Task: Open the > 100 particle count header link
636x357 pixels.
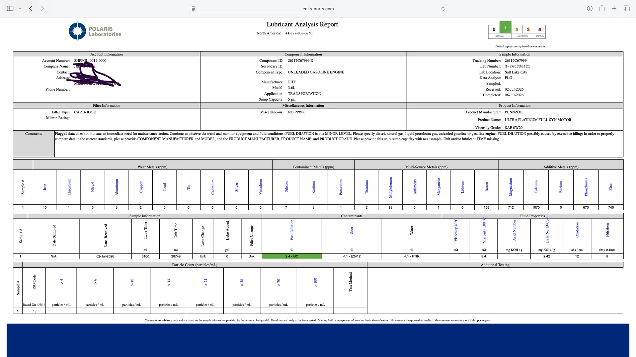Action: point(315,282)
